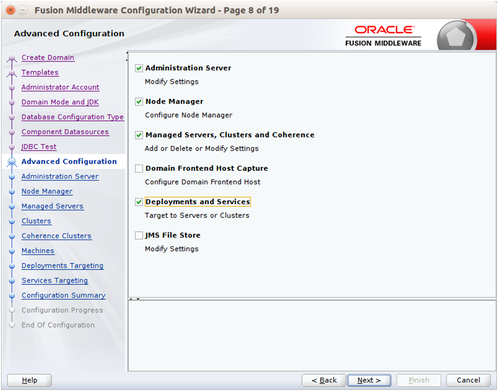Go to Administration Server step link
This screenshot has width=498, height=391.
[x=60, y=176]
